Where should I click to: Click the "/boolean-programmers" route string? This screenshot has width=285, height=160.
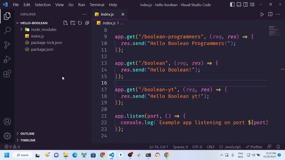point(171,37)
